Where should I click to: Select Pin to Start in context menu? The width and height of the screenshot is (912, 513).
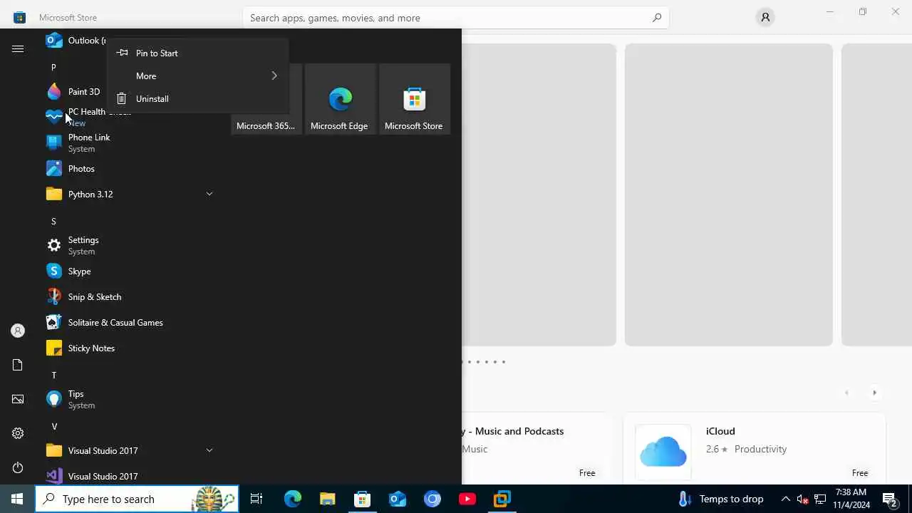coord(198,53)
